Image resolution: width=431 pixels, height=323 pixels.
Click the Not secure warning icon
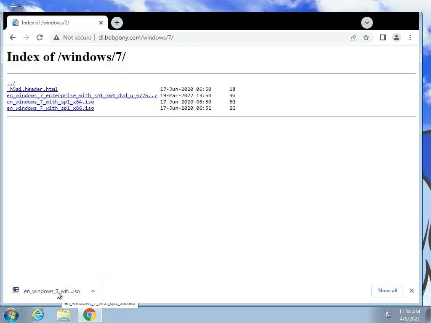click(x=56, y=37)
